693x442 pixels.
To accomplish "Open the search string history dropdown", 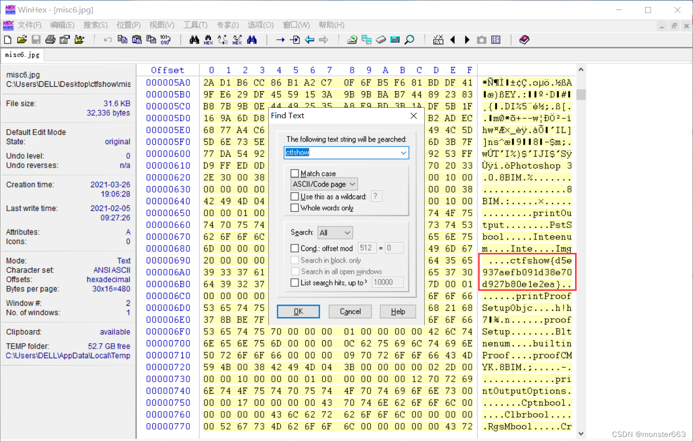I will (403, 153).
